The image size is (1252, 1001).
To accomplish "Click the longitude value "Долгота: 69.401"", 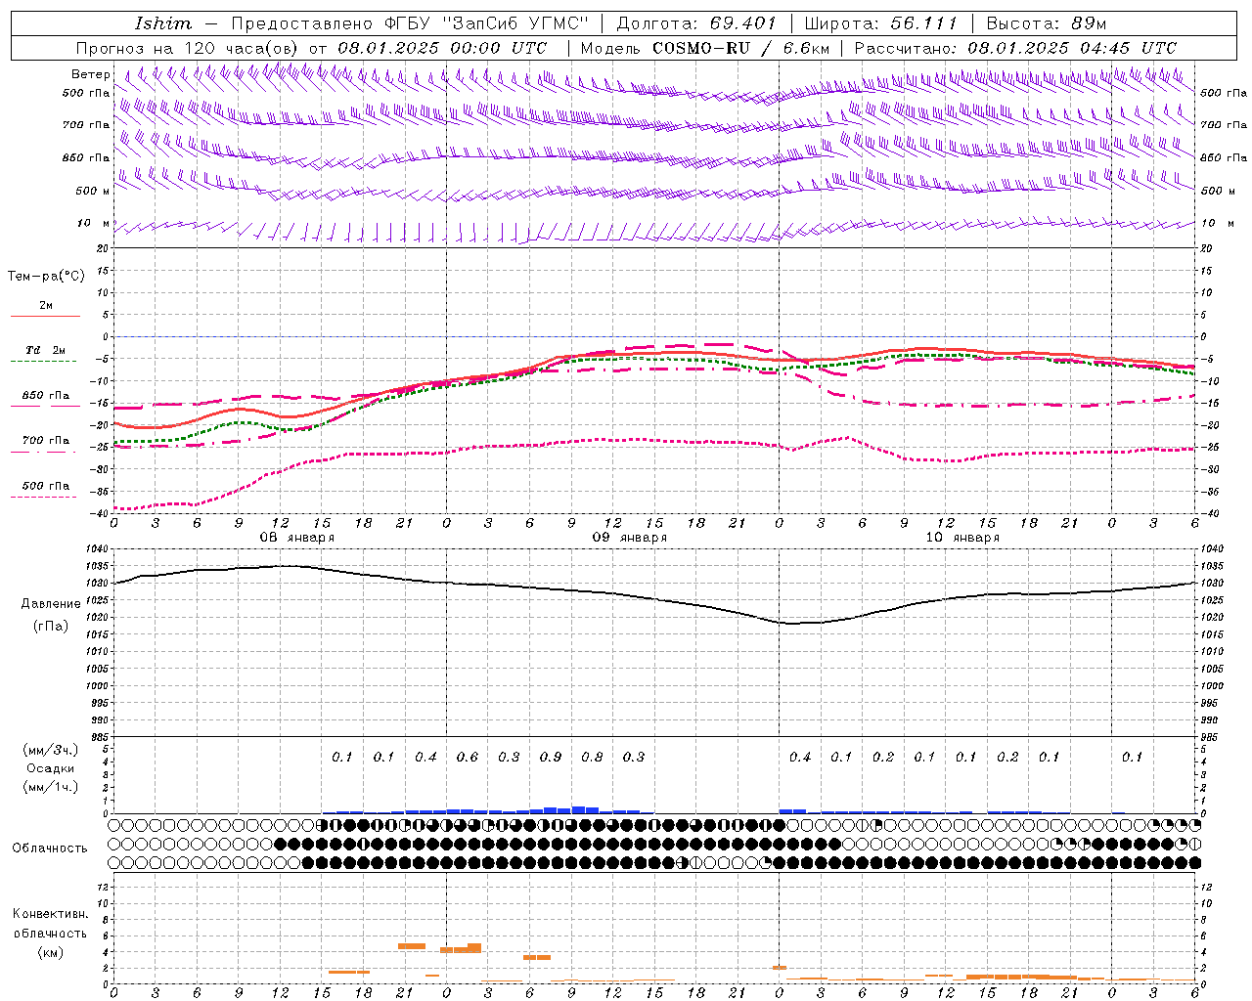I will (696, 23).
